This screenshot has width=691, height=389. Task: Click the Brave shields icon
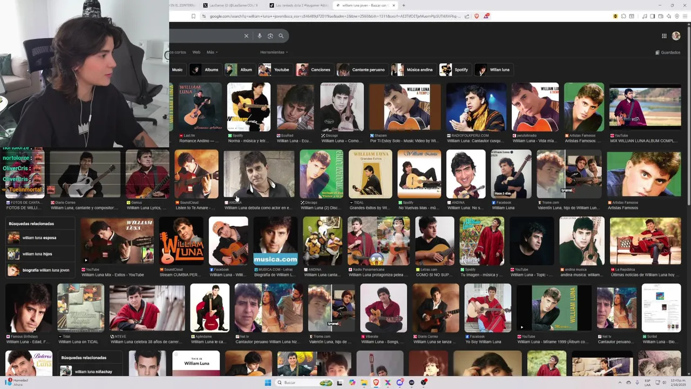(477, 16)
